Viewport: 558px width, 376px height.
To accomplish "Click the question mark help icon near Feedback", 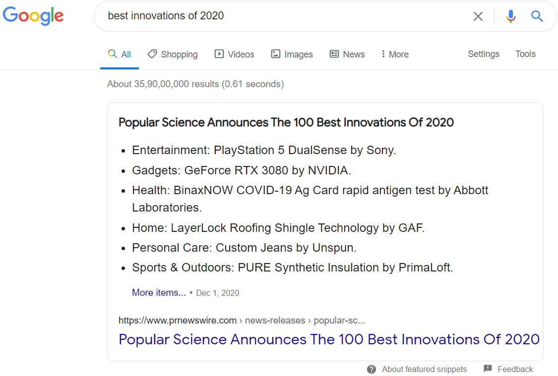I will point(371,369).
